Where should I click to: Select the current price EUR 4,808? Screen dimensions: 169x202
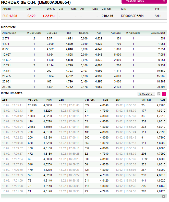[10, 16]
